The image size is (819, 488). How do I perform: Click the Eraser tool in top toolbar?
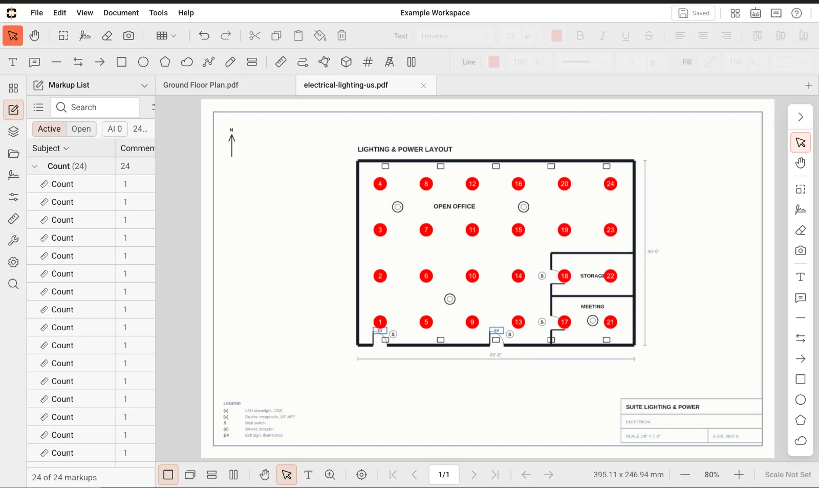tap(107, 35)
